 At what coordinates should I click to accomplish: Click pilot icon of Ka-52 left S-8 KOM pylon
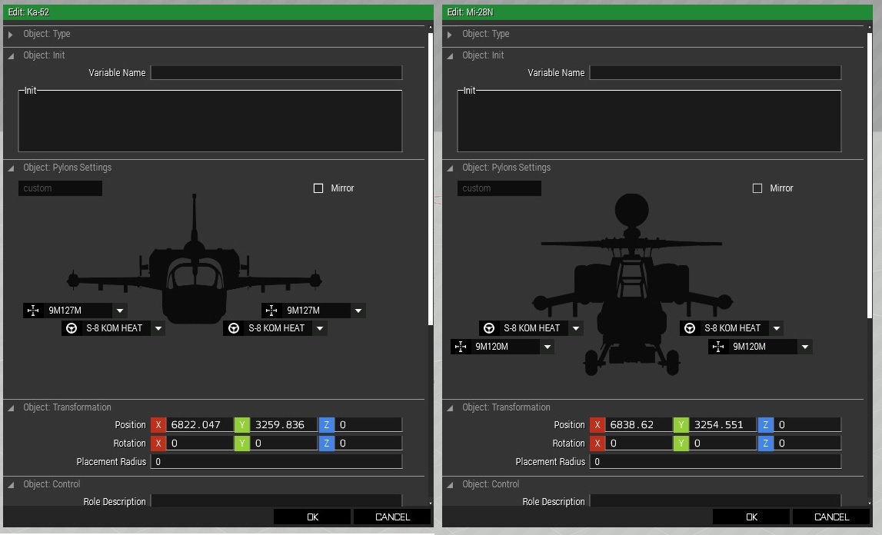click(72, 328)
